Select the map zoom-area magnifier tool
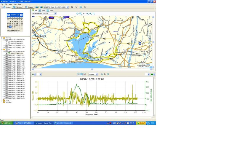The image size is (237, 158). (80, 14)
